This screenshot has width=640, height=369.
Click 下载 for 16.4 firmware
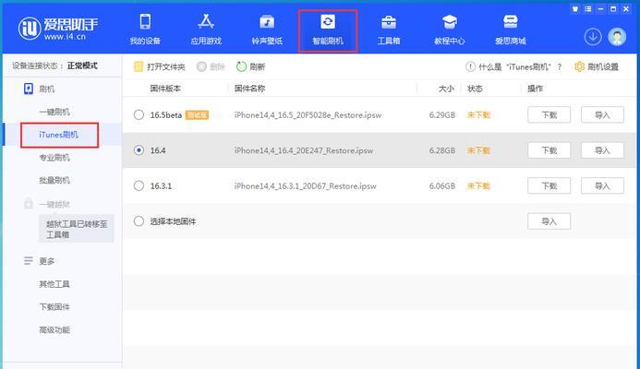click(x=549, y=150)
